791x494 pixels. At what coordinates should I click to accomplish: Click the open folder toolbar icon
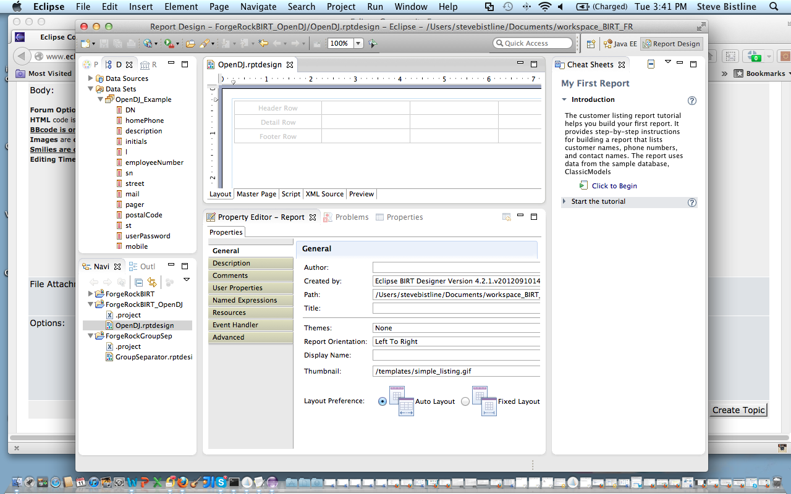(190, 43)
